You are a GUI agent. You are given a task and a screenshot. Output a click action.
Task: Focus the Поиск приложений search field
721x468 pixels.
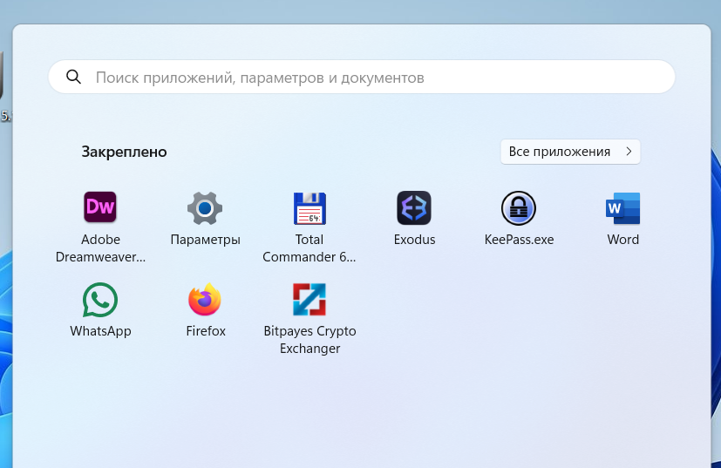pos(362,77)
